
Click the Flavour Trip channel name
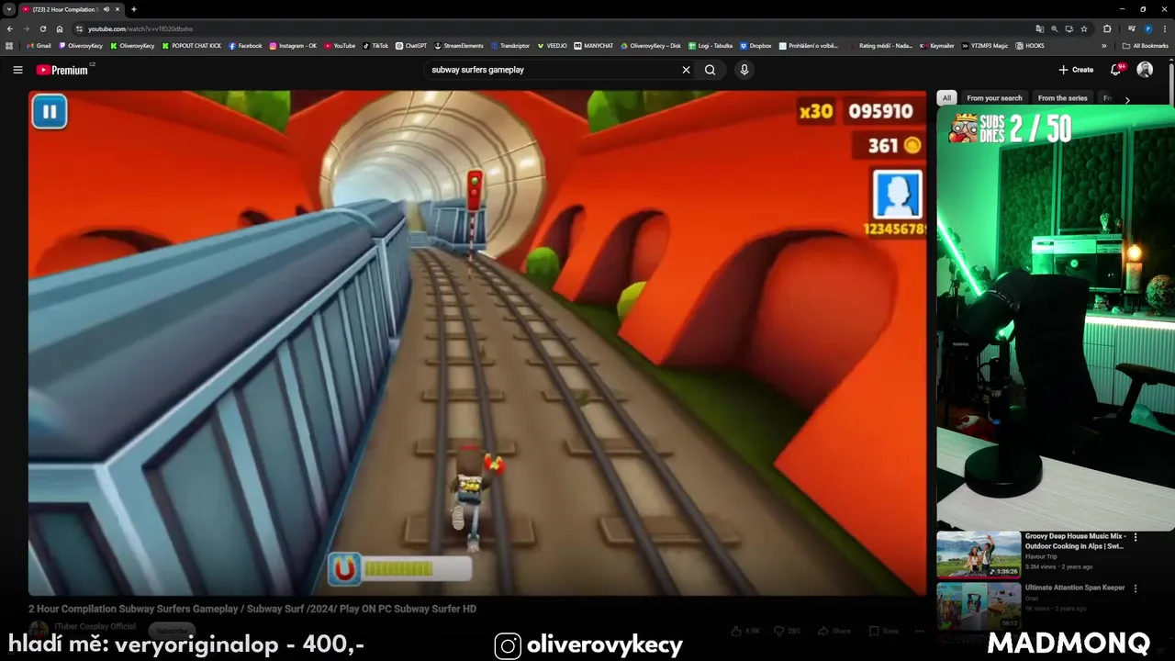click(x=1041, y=556)
